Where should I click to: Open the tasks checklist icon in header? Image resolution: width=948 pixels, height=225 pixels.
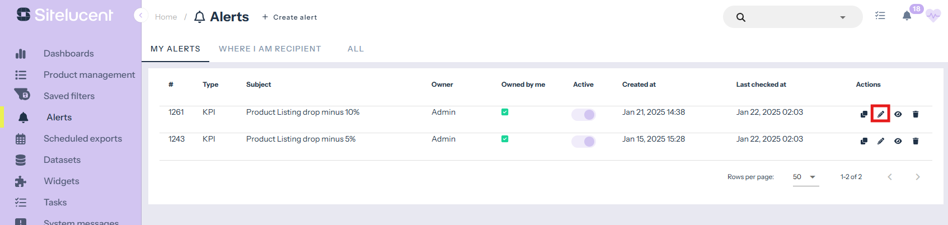click(880, 16)
